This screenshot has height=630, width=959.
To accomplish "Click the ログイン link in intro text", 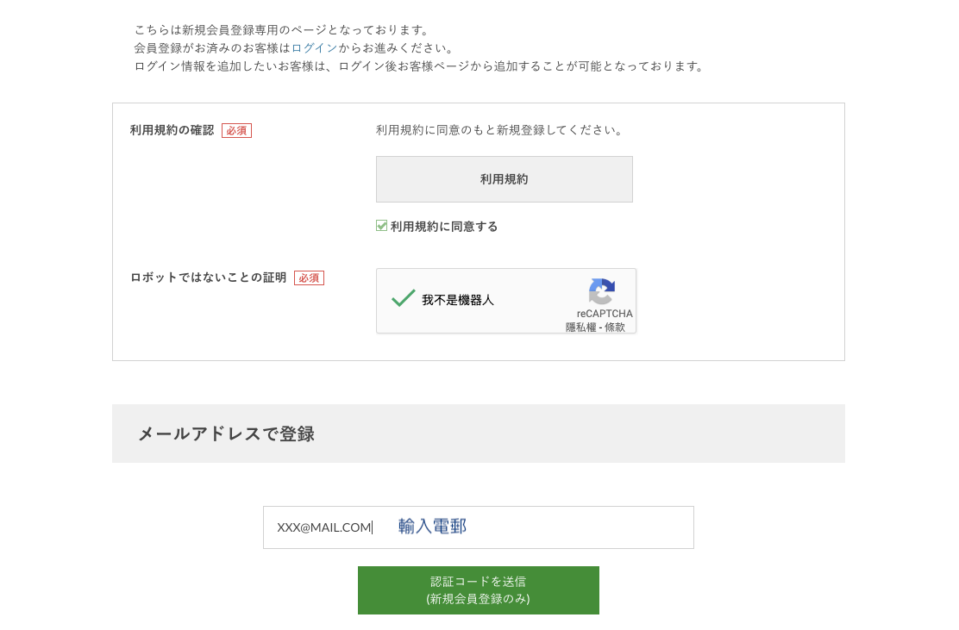I will coord(314,48).
